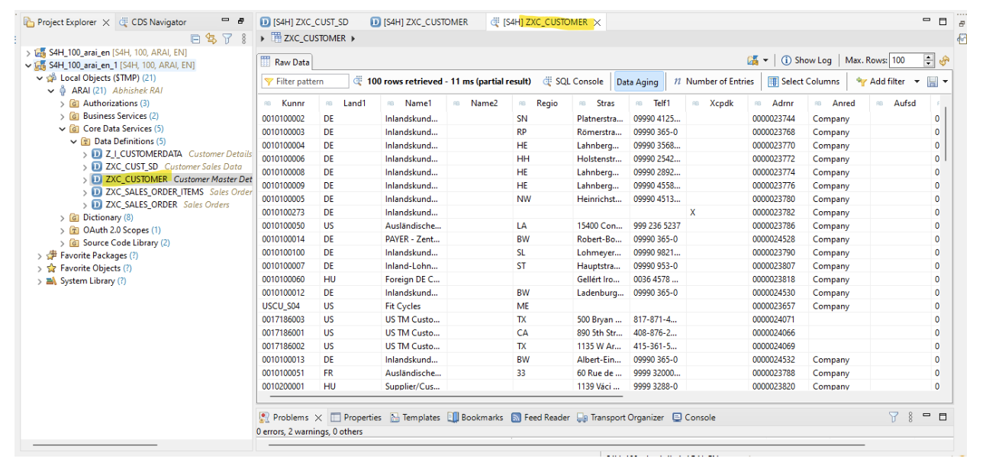Refresh data preview next to Max. Rows

945,61
